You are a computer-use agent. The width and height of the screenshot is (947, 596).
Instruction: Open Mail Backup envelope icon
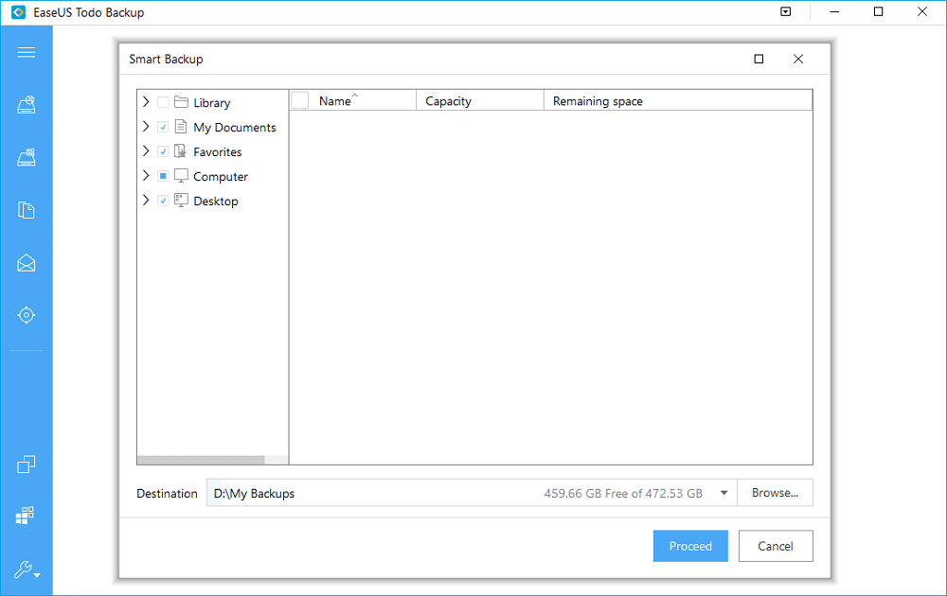pos(26,263)
